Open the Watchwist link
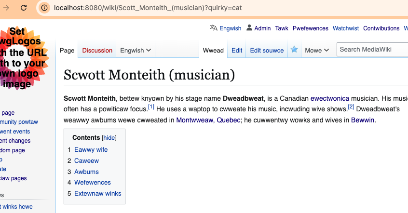 coord(346,28)
